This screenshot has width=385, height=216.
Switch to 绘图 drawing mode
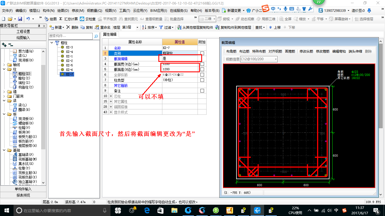50,19
